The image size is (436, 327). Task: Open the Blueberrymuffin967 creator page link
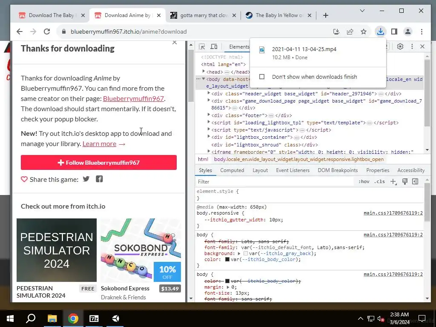pos(133,98)
